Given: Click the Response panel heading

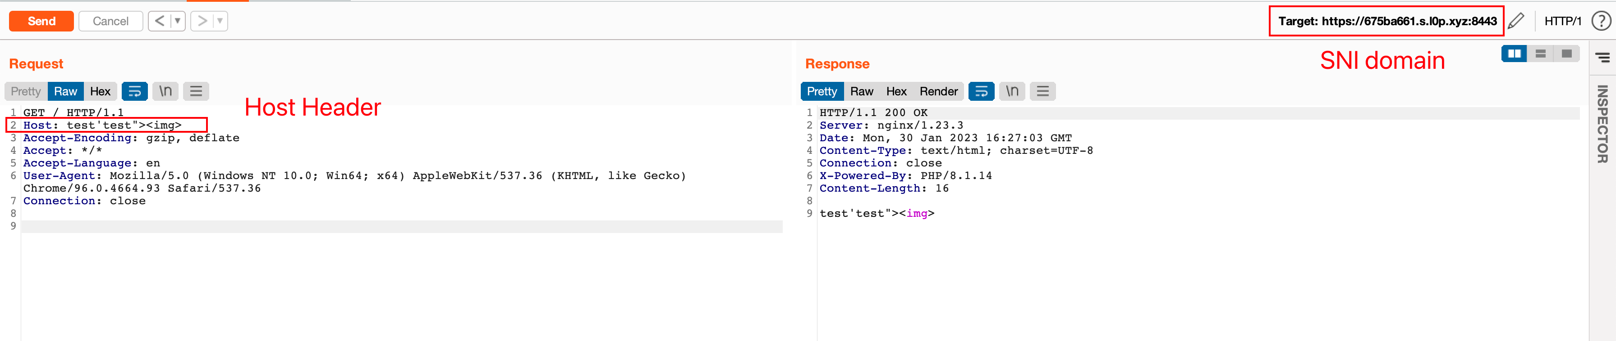Looking at the screenshot, I should tap(837, 64).
